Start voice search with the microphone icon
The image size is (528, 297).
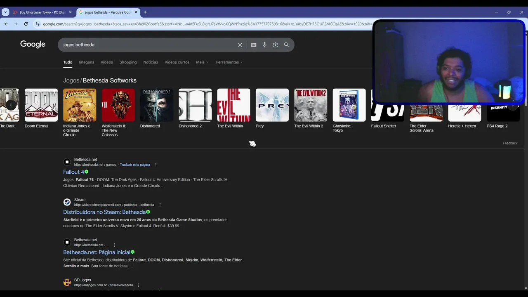[264, 45]
